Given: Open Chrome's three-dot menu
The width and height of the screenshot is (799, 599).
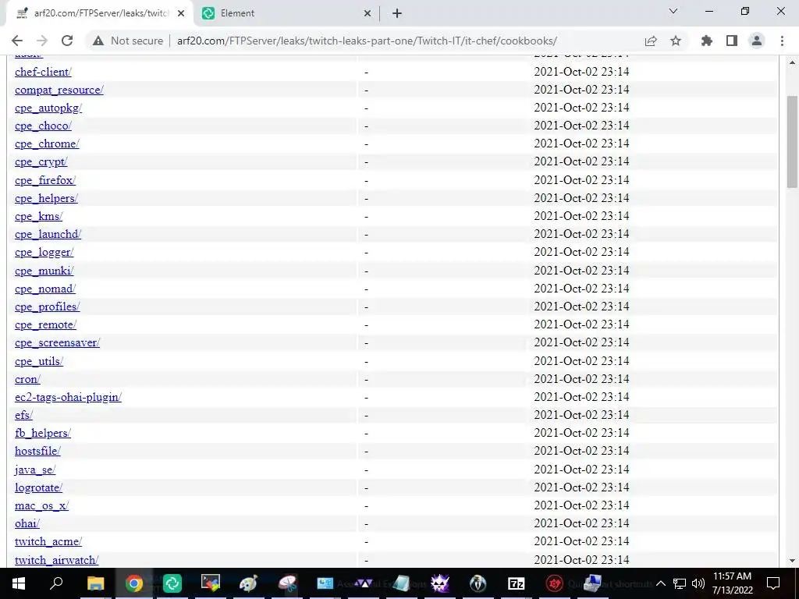Looking at the screenshot, I should pyautogui.click(x=782, y=41).
